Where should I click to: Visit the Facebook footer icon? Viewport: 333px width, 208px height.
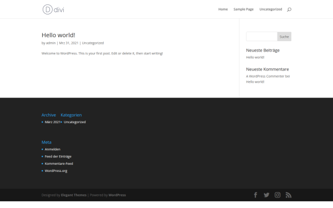point(255,195)
